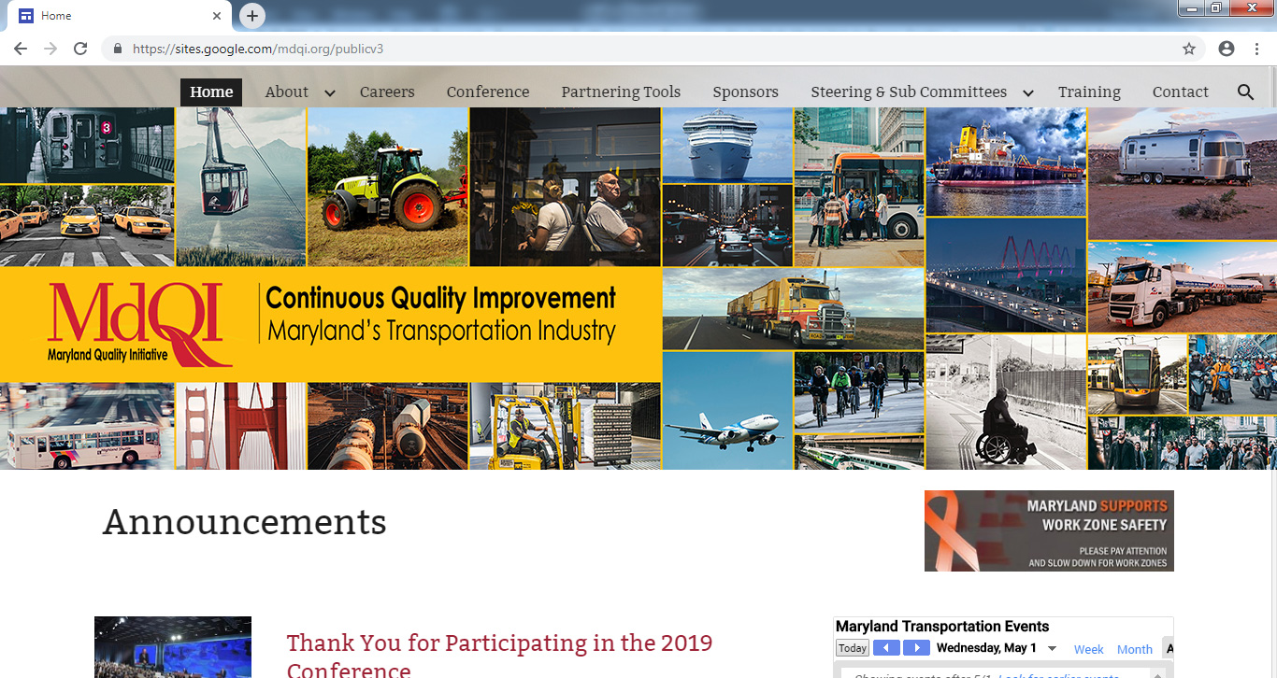Navigate to the Conference page
This screenshot has width=1277, height=678.
click(x=488, y=92)
